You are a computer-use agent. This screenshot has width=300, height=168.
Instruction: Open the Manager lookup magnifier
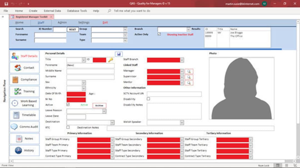coord(189,71)
